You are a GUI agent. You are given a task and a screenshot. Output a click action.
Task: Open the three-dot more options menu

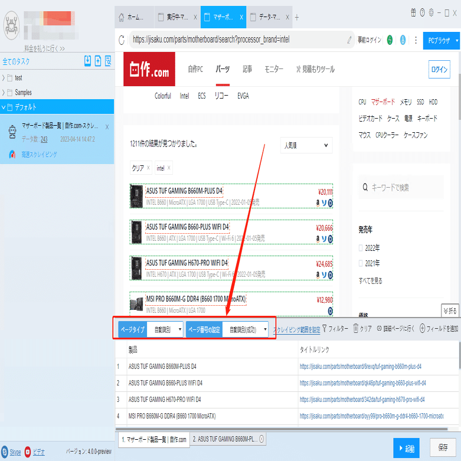(x=416, y=40)
